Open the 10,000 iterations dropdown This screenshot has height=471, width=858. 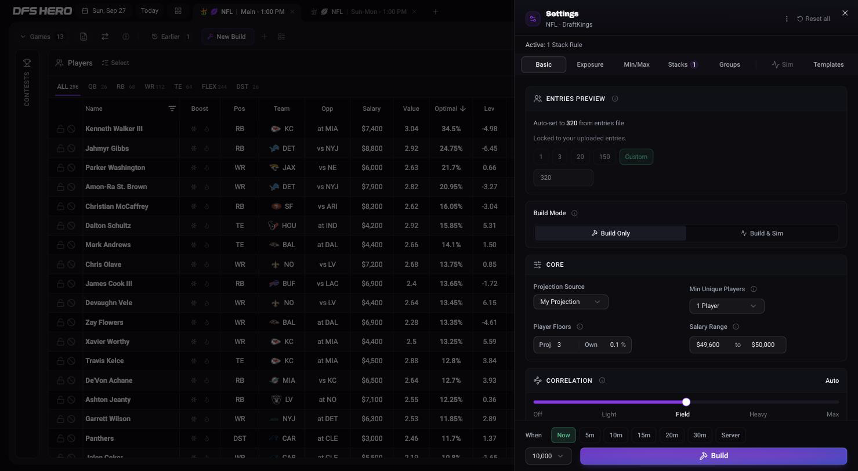click(x=548, y=456)
